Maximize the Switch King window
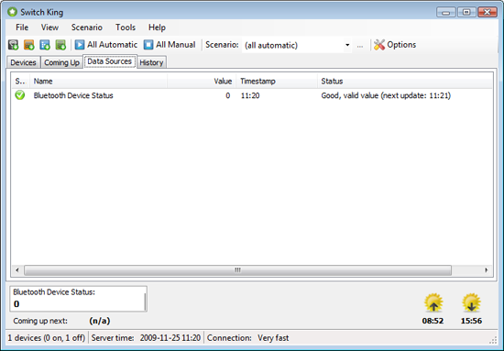Screen dimensions: 504x351 point(466,12)
